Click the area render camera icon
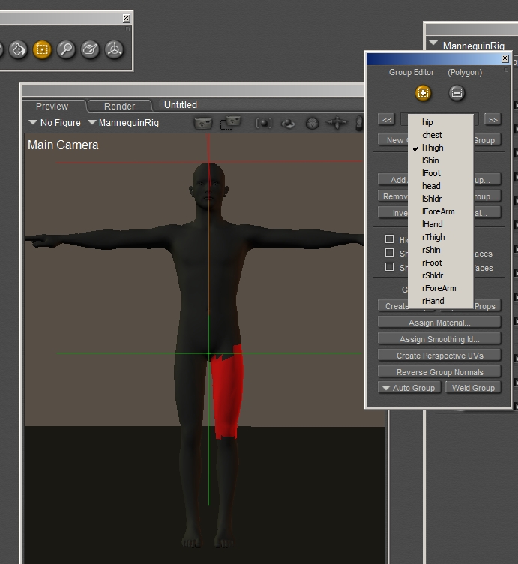The height and width of the screenshot is (564, 518). (x=229, y=123)
